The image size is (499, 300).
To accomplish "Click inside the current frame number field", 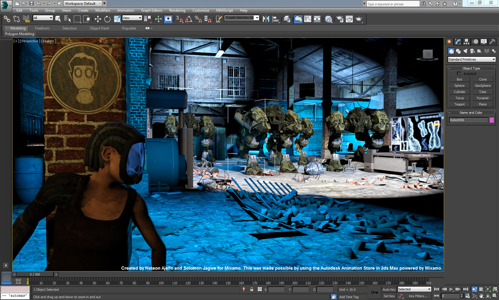I will (450, 296).
